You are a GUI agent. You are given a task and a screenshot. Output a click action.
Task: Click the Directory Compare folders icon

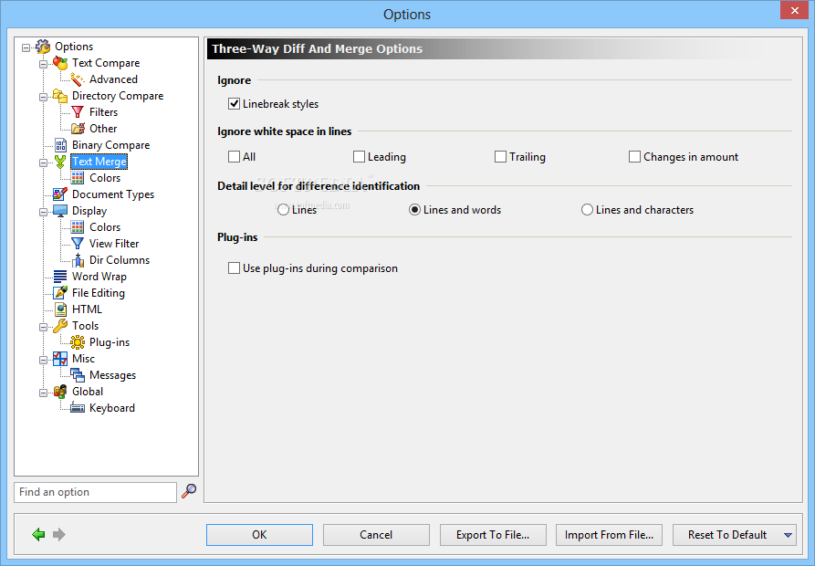(60, 96)
